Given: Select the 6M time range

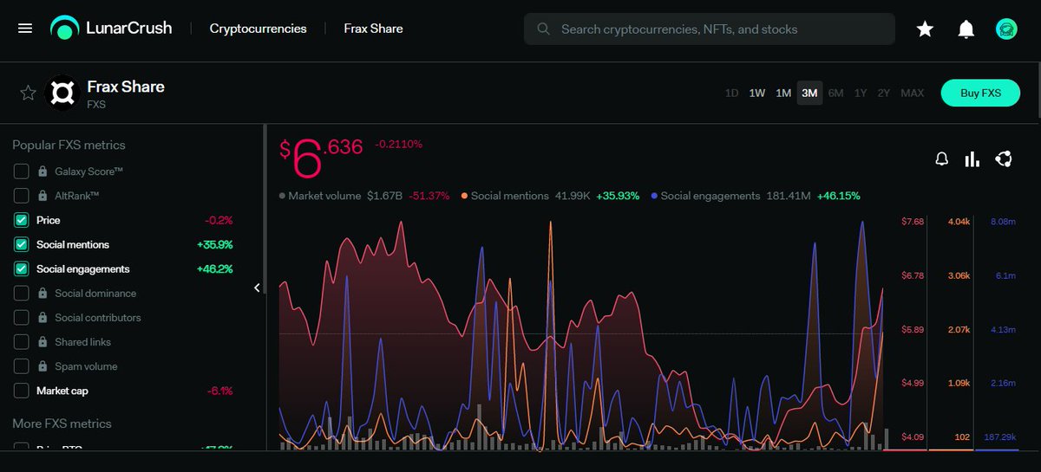Looking at the screenshot, I should 835,93.
